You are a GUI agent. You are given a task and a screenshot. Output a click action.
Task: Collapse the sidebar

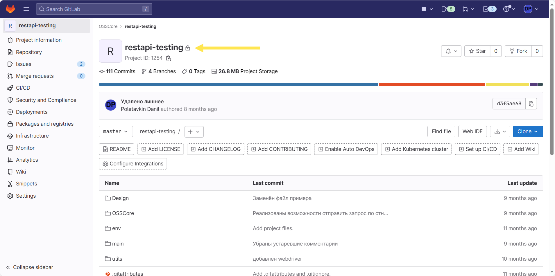(x=30, y=267)
